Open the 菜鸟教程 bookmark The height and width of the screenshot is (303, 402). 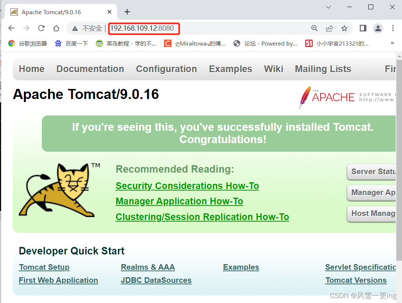click(126, 44)
